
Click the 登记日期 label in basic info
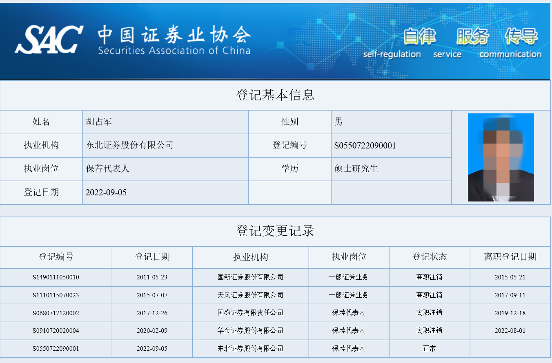(41, 192)
